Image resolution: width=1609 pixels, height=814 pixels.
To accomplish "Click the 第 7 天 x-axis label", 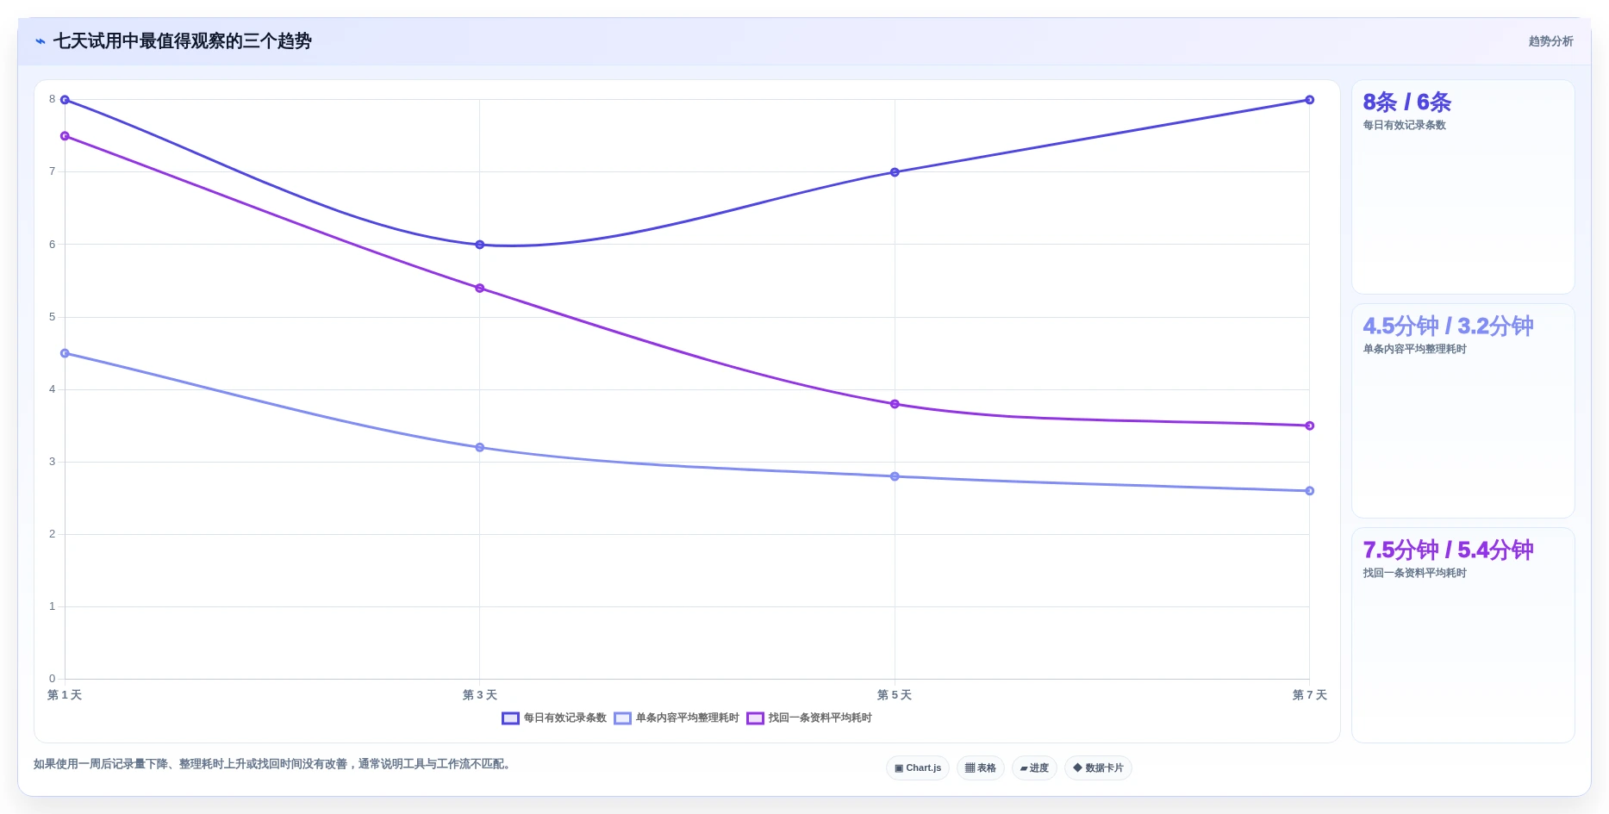I will [x=1310, y=695].
